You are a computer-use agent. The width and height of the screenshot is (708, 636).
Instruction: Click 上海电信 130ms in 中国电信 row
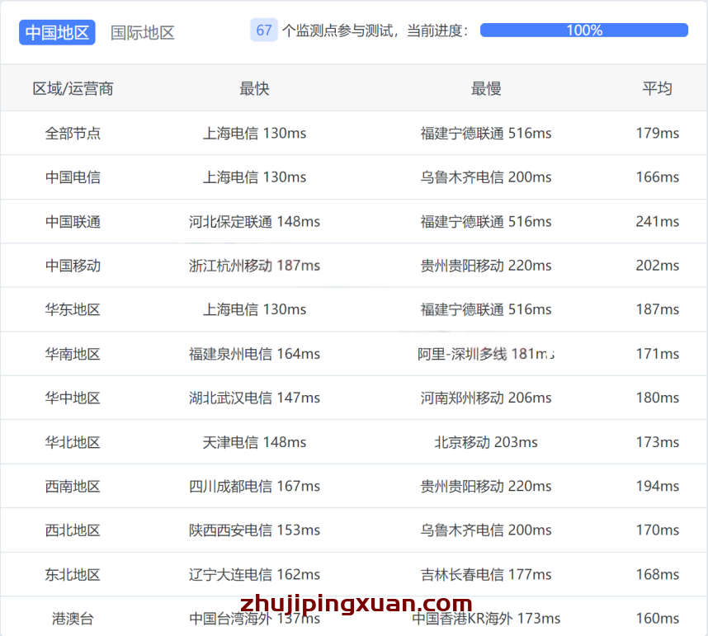[254, 177]
